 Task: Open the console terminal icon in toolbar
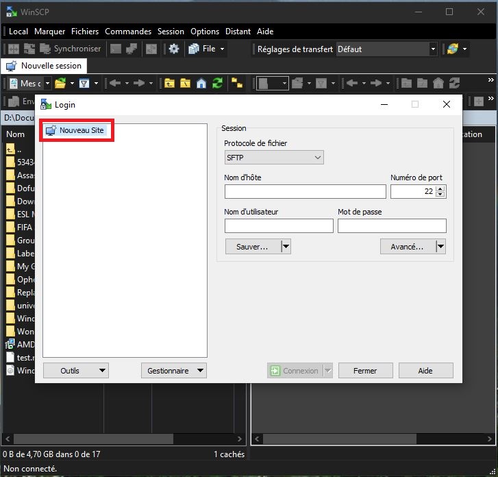[x=116, y=49]
